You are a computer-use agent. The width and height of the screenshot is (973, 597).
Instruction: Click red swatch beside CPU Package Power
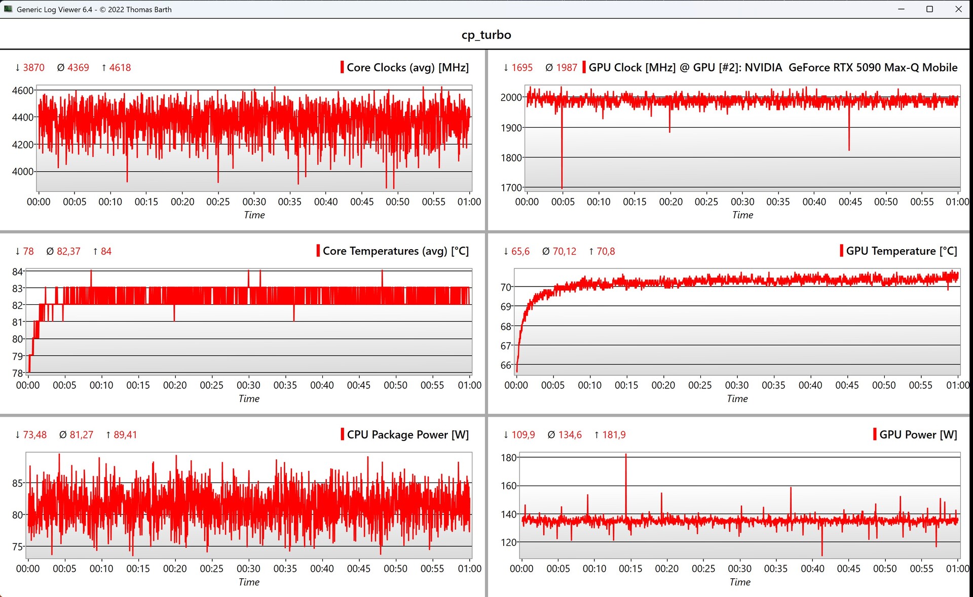pos(343,434)
